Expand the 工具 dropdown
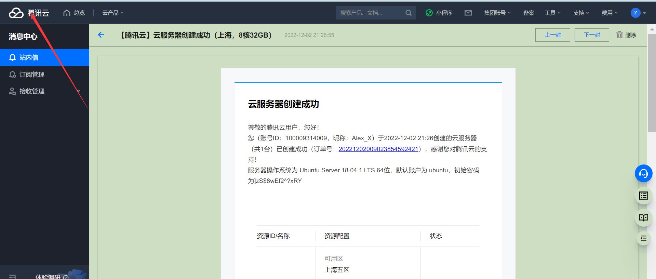This screenshot has width=656, height=279. 553,13
